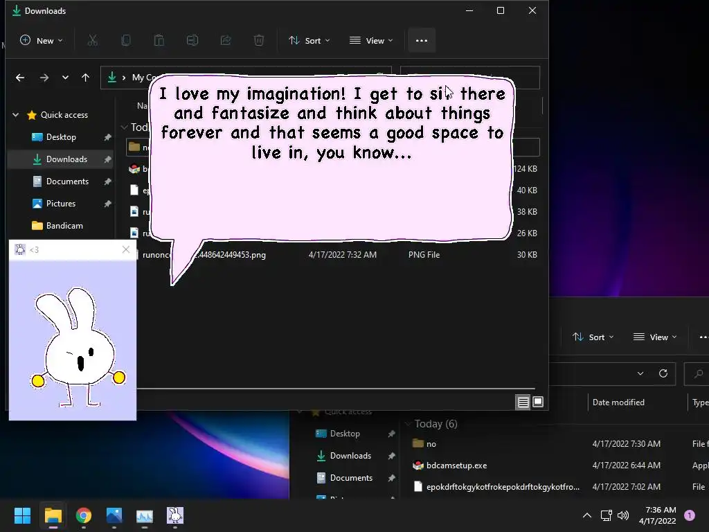This screenshot has width=709, height=532.
Task: Click the Copy icon in Downloads toolbar
Action: click(126, 41)
